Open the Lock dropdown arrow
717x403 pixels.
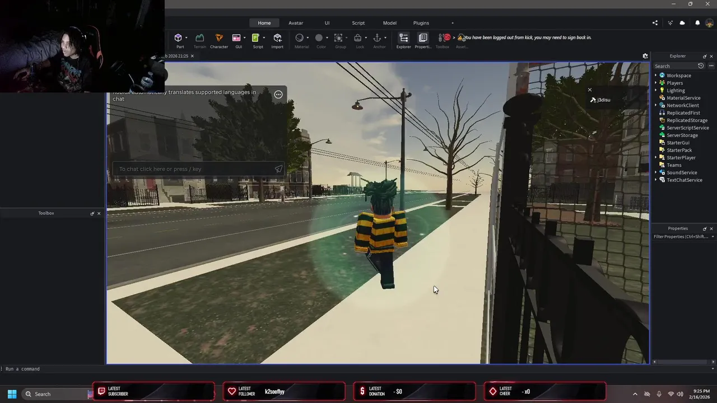[x=366, y=38]
